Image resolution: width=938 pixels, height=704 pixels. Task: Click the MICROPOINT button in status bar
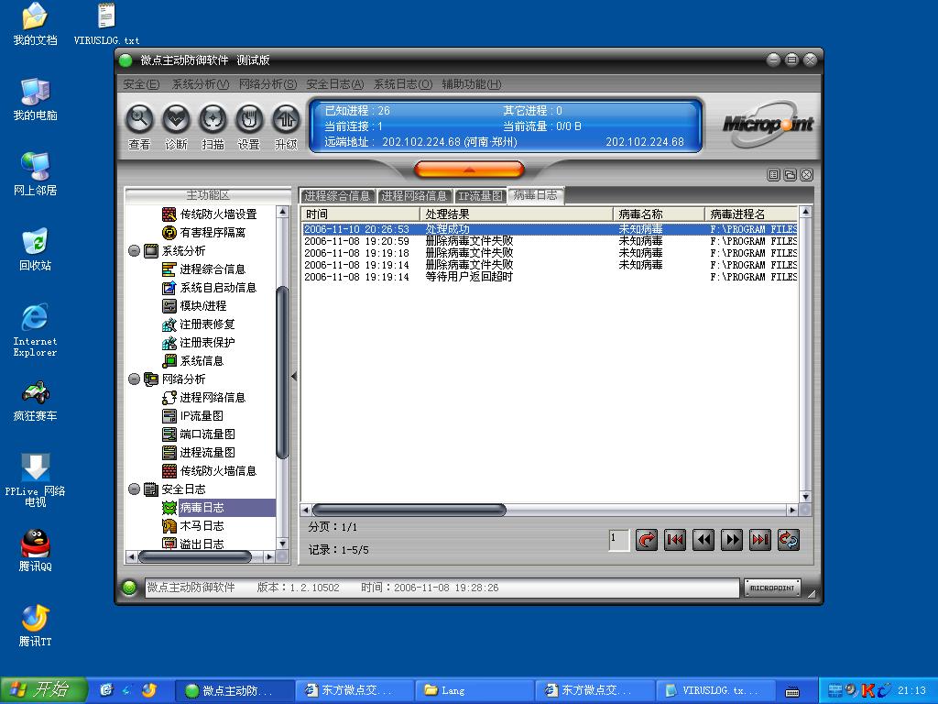[x=772, y=588]
